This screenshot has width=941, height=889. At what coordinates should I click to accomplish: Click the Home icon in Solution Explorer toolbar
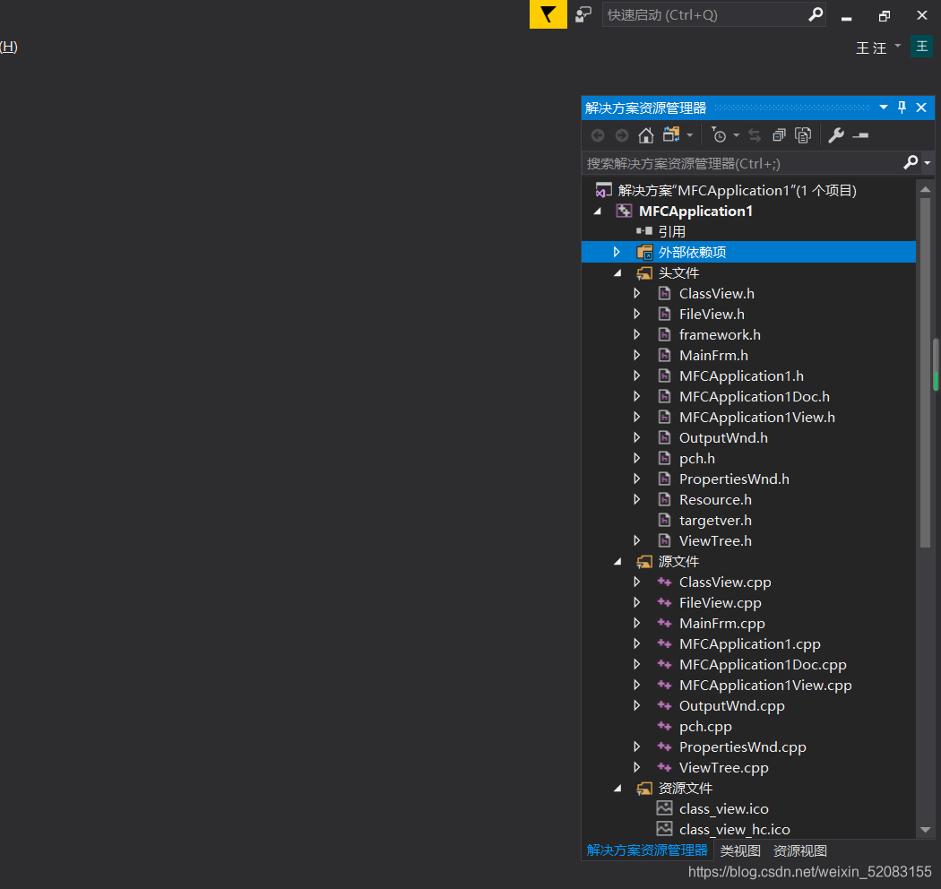pos(646,135)
